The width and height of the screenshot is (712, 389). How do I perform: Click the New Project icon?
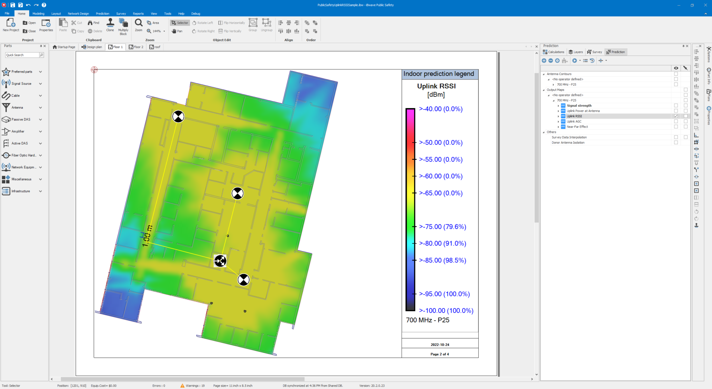pyautogui.click(x=10, y=24)
